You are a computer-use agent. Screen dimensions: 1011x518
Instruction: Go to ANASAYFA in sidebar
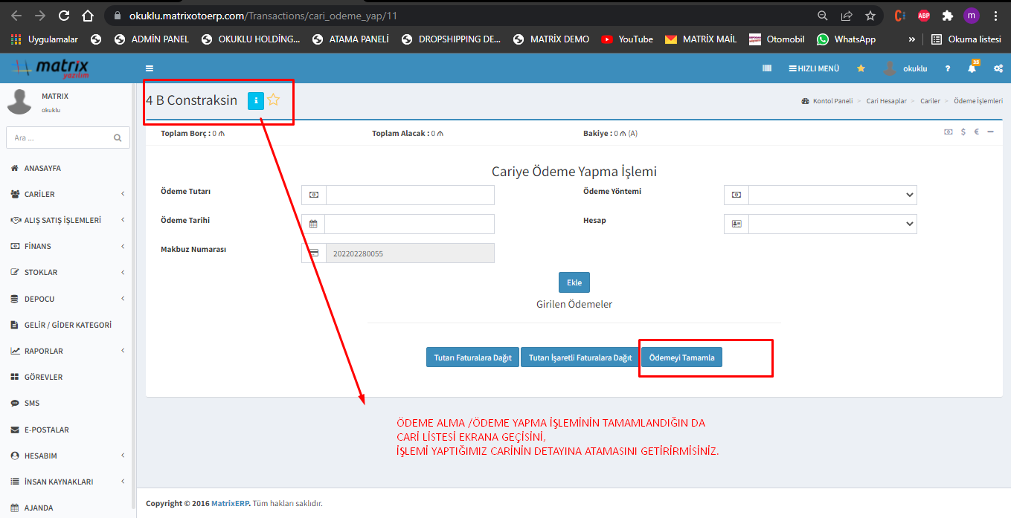tap(42, 168)
